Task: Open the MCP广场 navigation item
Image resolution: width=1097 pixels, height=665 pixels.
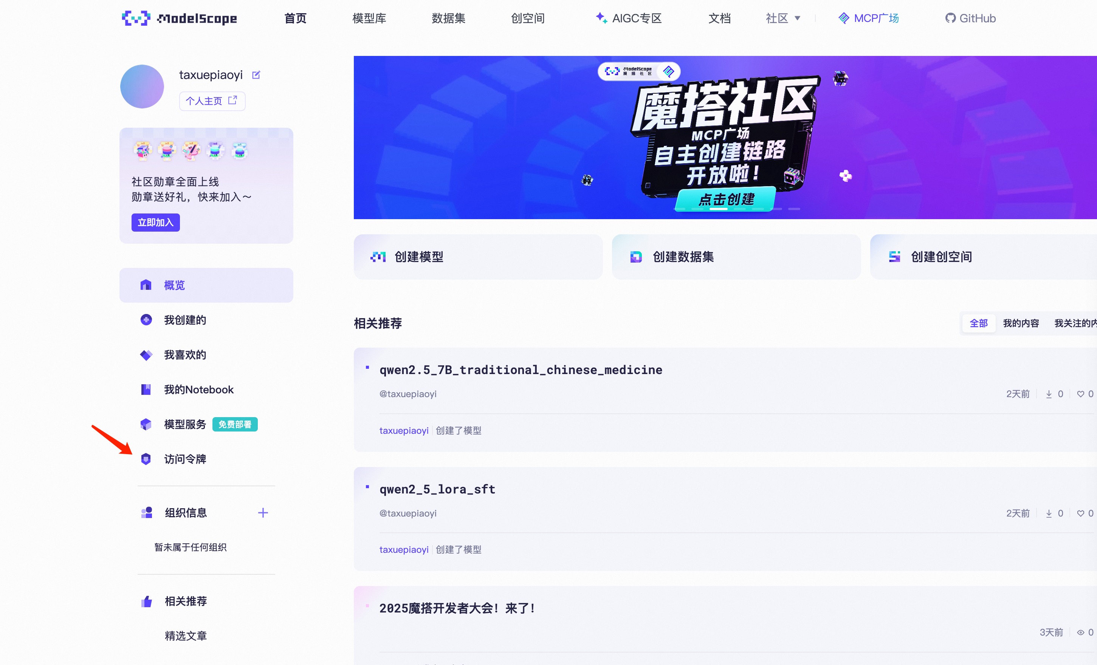Action: (x=869, y=18)
